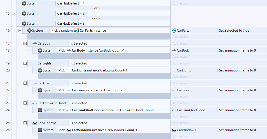Screen dimensions: 267x139
Task: Click Add action below CarBody animation frame action
Action: pyautogui.click(x=180, y=56)
